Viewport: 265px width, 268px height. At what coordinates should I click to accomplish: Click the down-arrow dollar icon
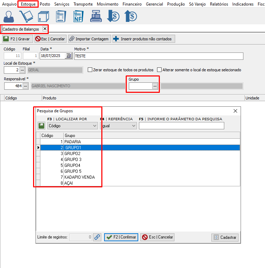tap(113, 16)
